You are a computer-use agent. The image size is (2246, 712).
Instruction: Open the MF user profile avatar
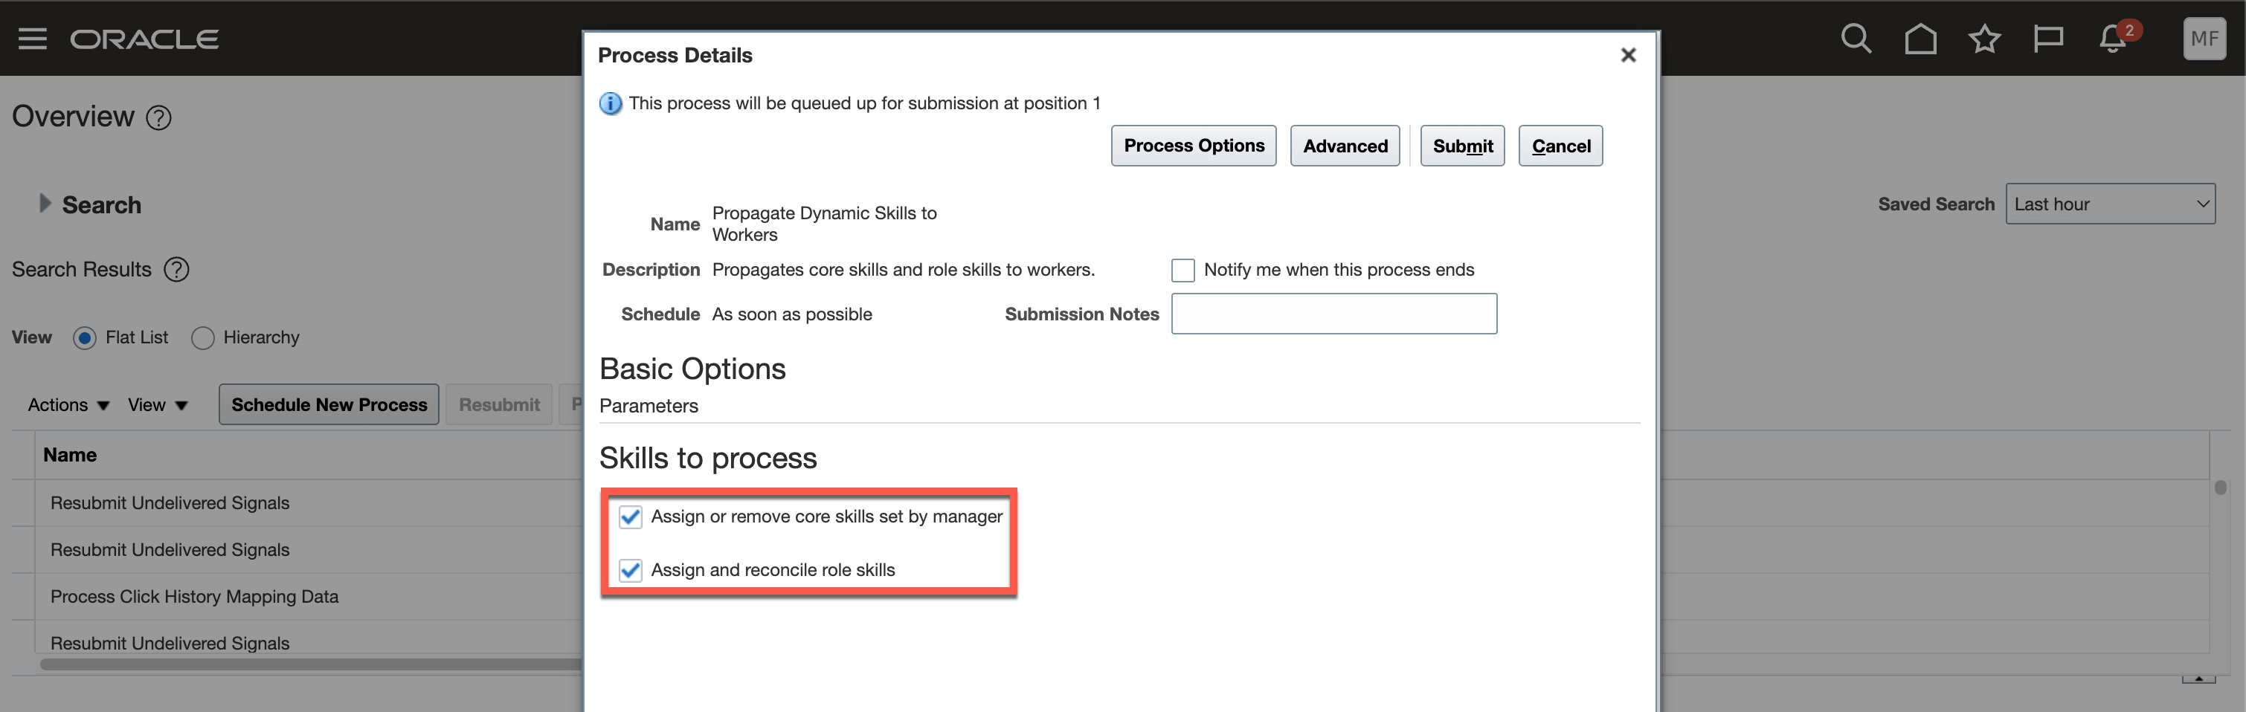point(2204,39)
